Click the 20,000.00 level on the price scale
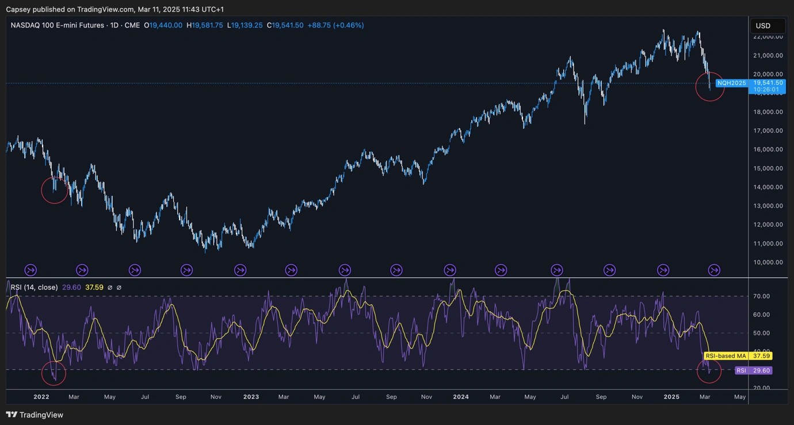The height and width of the screenshot is (425, 794). pyautogui.click(x=768, y=74)
